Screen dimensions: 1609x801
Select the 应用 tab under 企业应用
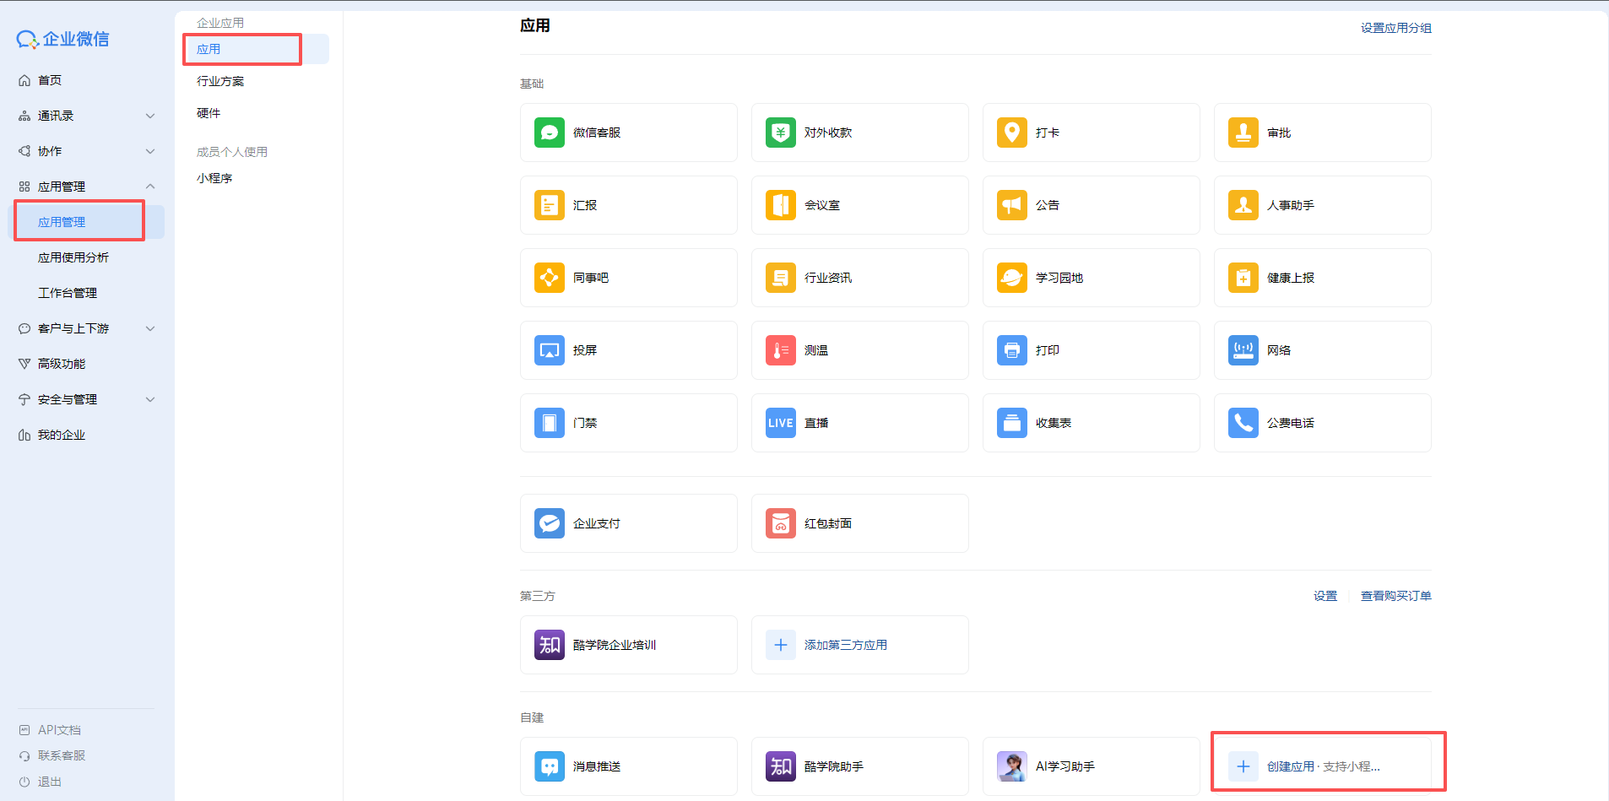(x=256, y=49)
